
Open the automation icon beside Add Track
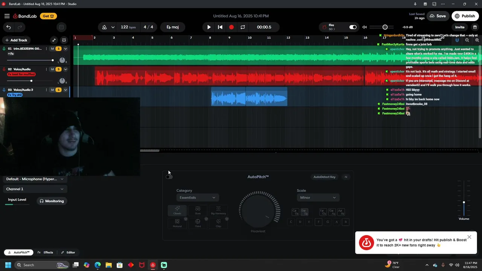click(x=54, y=40)
